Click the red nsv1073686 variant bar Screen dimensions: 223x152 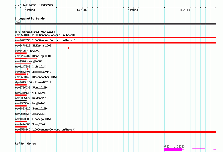point(21,121)
